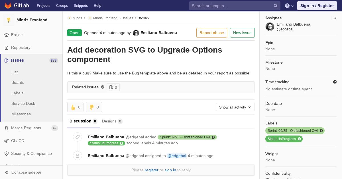This screenshot has height=179, width=342.
Task: Open Snippets in top navbar
Action: click(x=81, y=6)
